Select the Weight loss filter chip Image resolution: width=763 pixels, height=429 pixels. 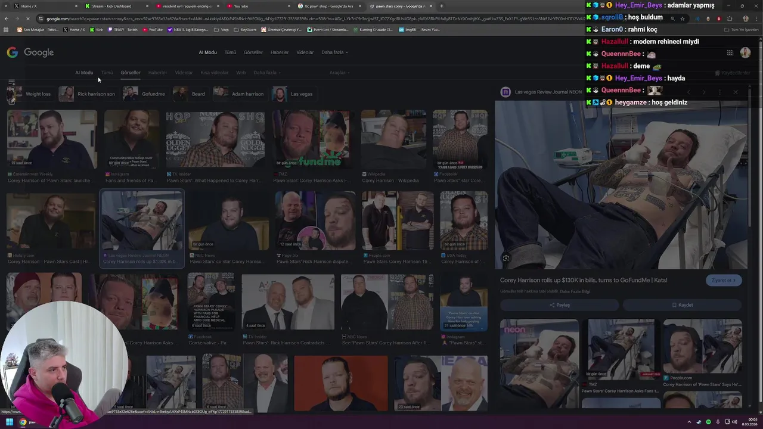pyautogui.click(x=30, y=94)
